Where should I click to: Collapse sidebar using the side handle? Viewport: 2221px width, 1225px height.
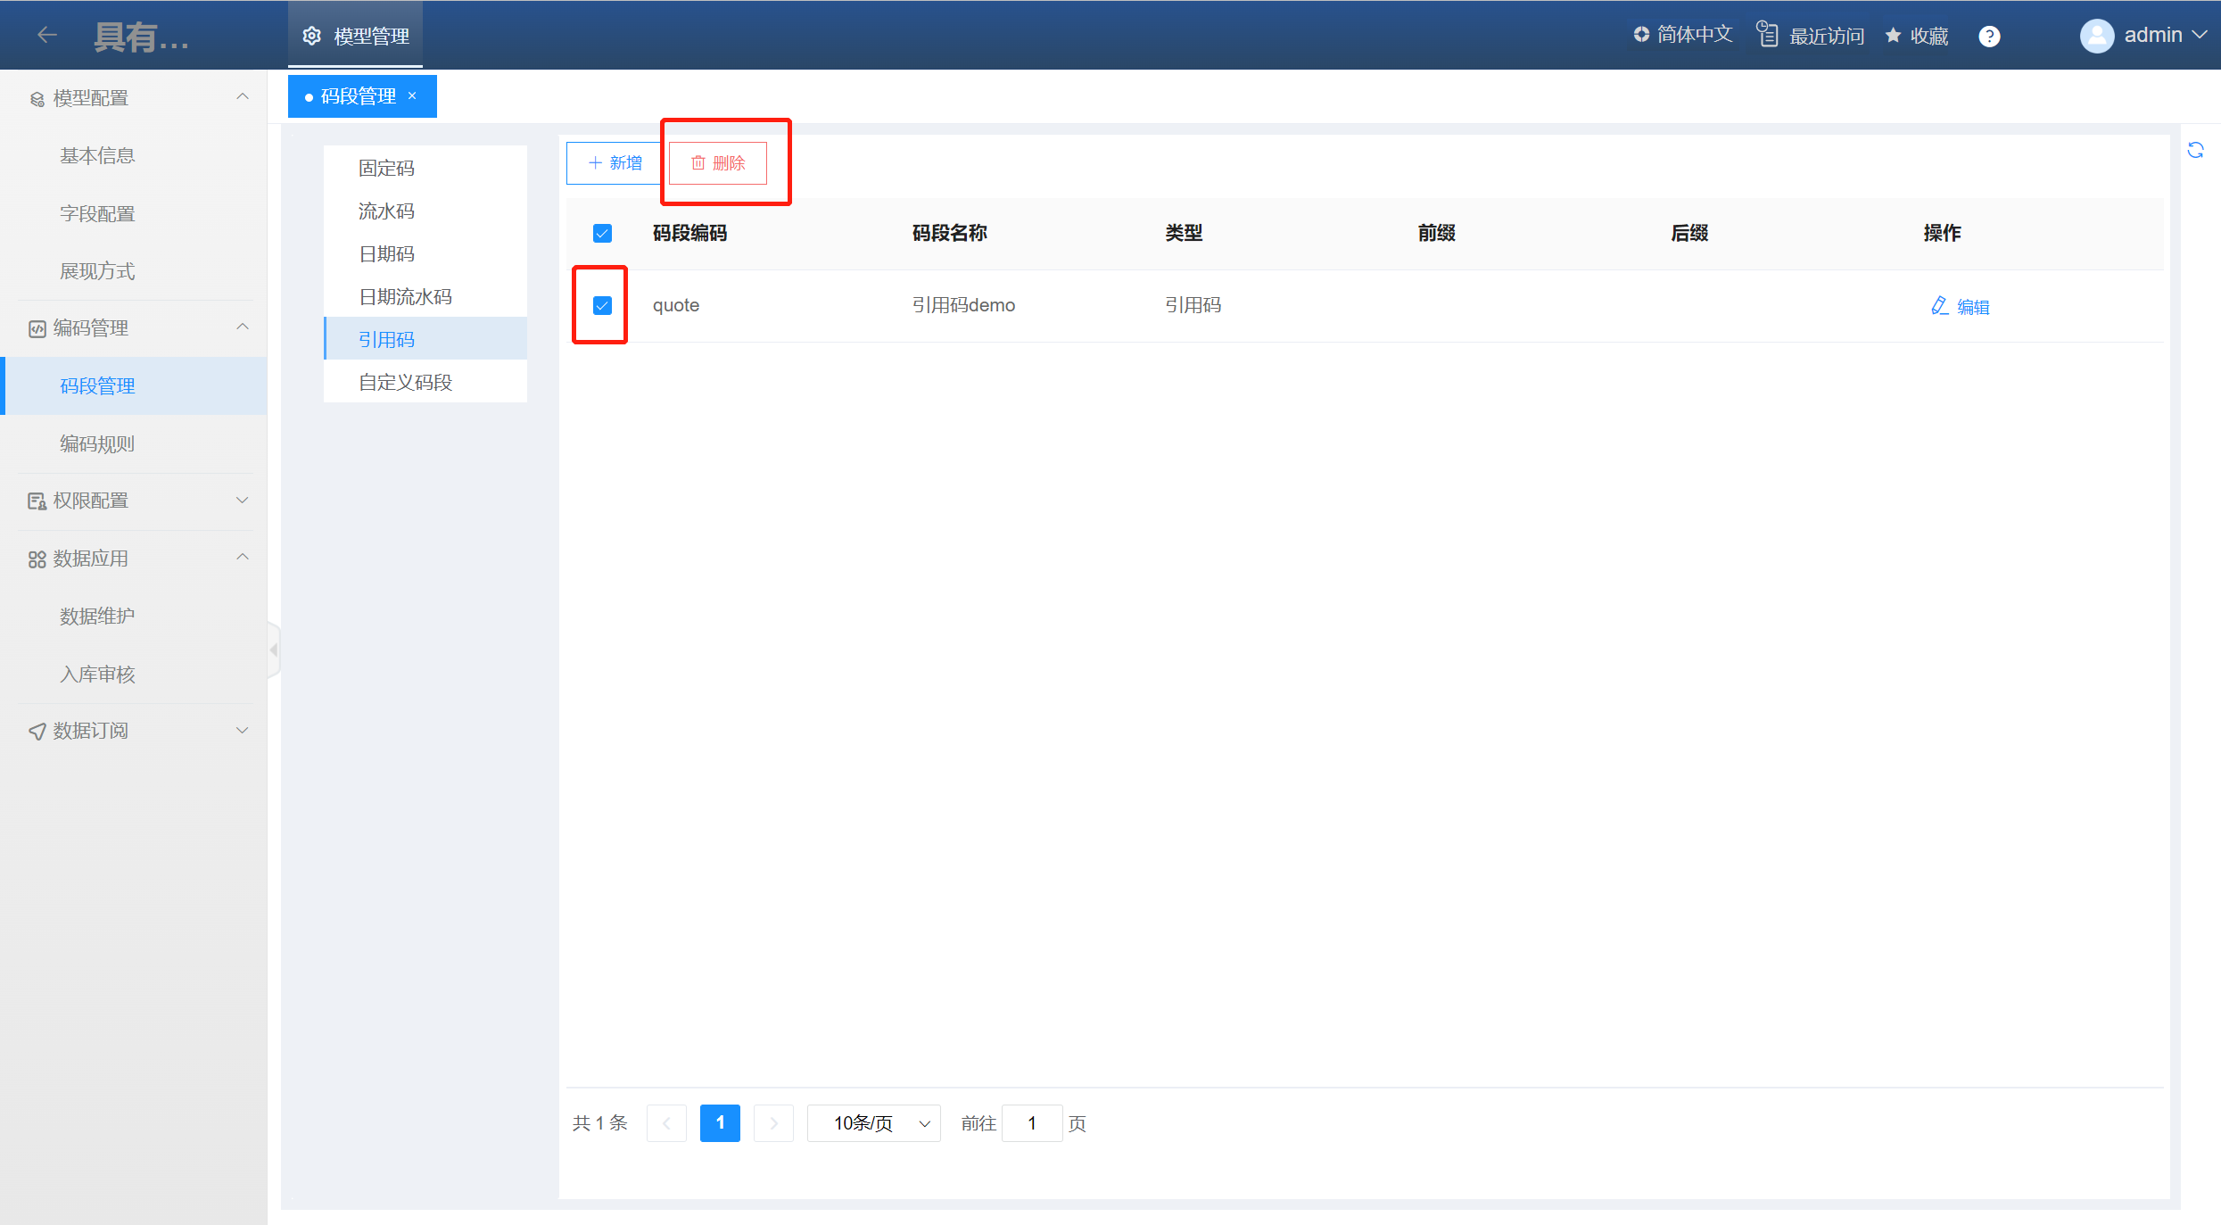(274, 650)
